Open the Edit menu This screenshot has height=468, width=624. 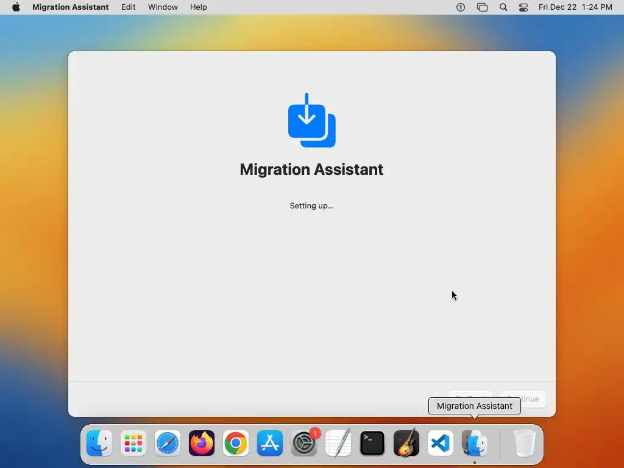click(x=128, y=7)
